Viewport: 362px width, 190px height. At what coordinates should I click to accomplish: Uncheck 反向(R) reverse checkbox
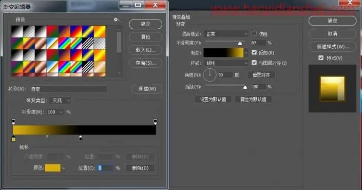254,52
